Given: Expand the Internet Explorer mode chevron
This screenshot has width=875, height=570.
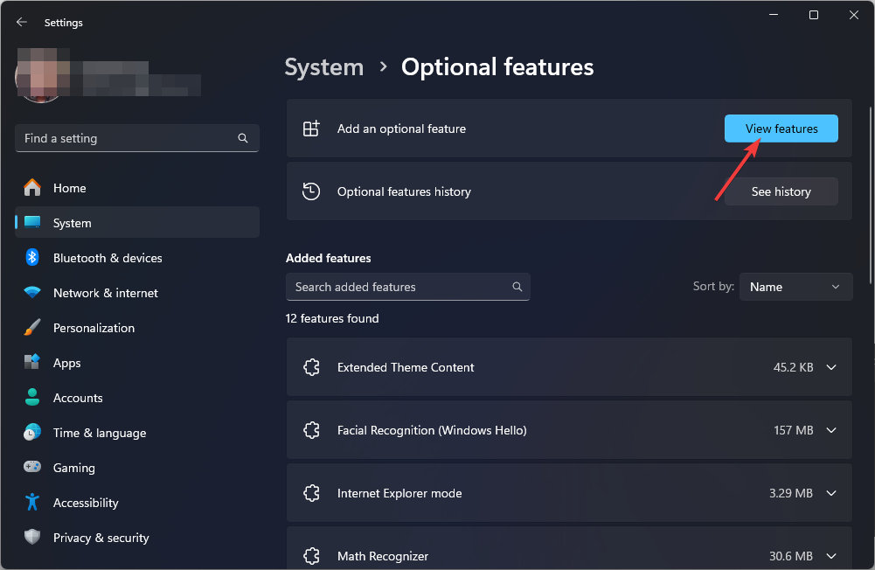Looking at the screenshot, I should coord(831,493).
